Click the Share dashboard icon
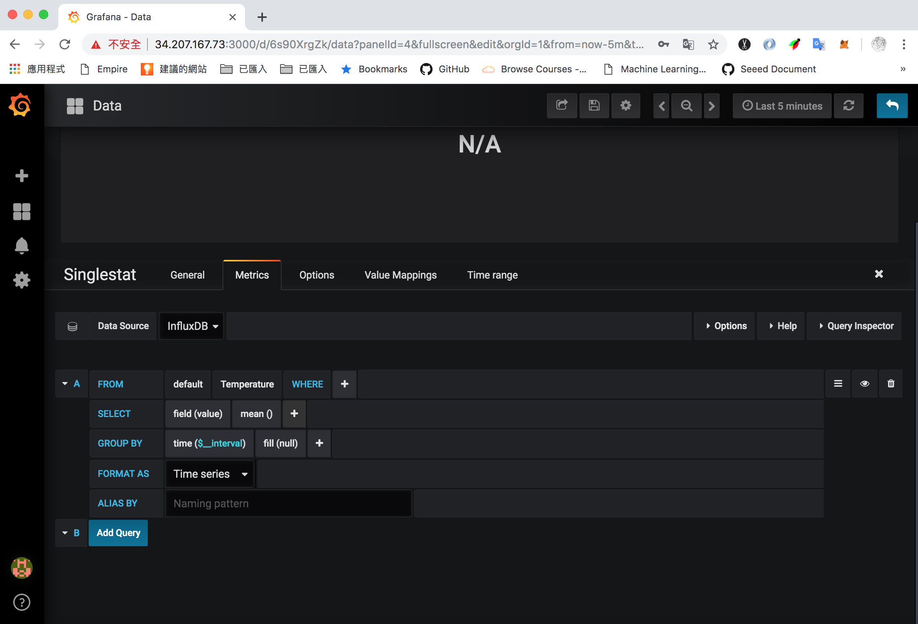The width and height of the screenshot is (918, 624). [x=562, y=106]
